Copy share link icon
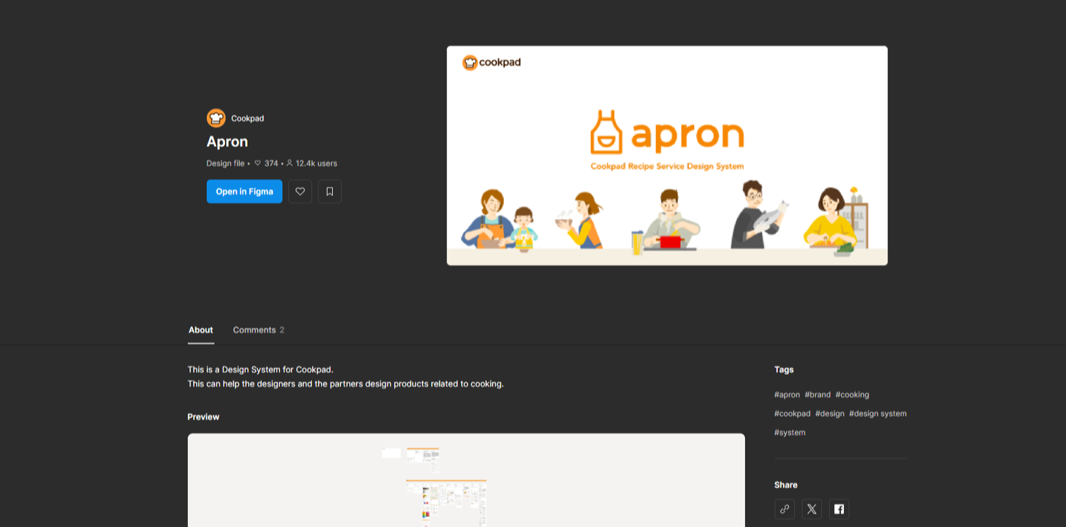 [x=784, y=509]
